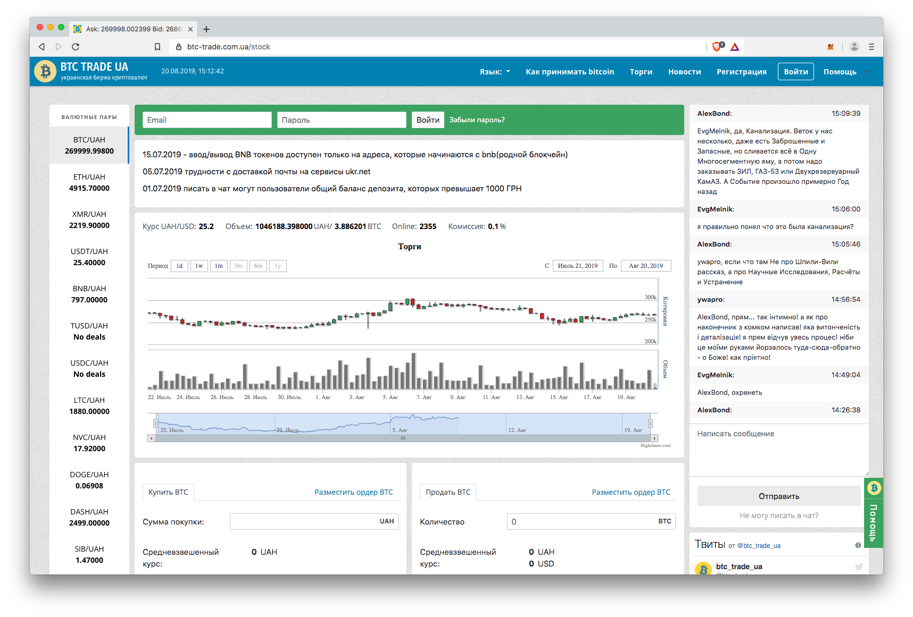Image resolution: width=913 pixels, height=617 pixels.
Task: Click the Количество BTC input field
Action: point(591,521)
